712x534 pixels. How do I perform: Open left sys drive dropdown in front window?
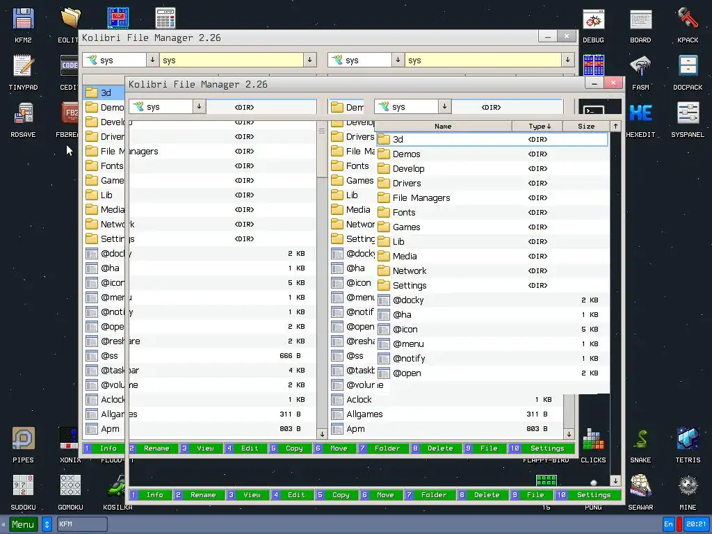[x=199, y=106]
